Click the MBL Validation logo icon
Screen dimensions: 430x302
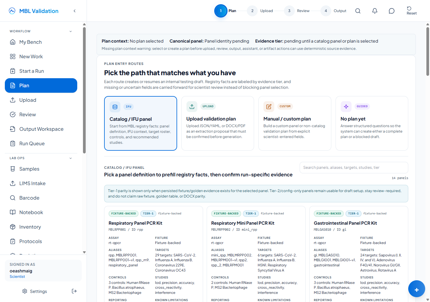pyautogui.click(x=12, y=11)
